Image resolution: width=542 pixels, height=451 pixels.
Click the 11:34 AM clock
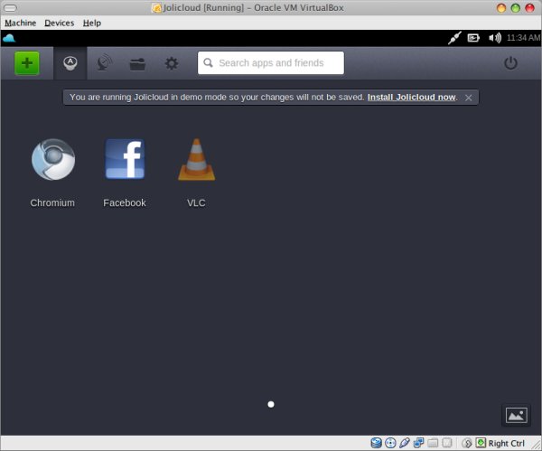tap(523, 38)
